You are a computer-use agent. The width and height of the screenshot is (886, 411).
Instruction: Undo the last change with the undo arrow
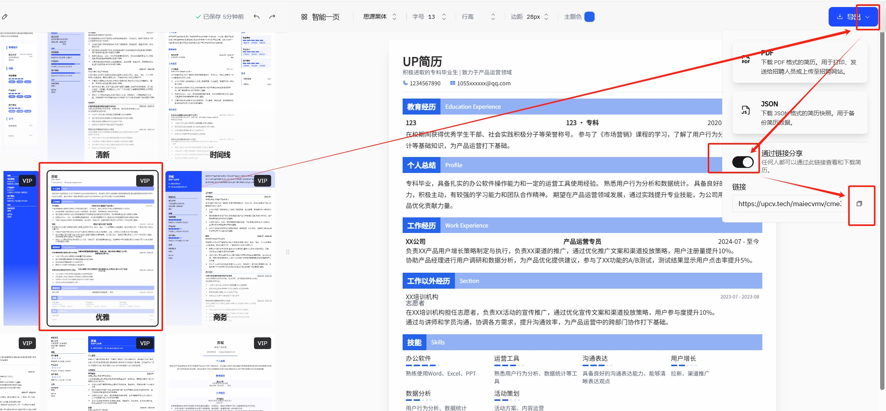pyautogui.click(x=256, y=17)
